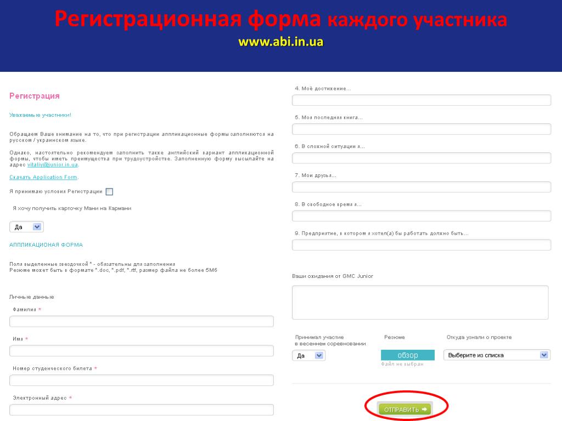Select the www.abi.in.ua address text
The width and height of the screenshot is (562, 421).
coord(280,42)
